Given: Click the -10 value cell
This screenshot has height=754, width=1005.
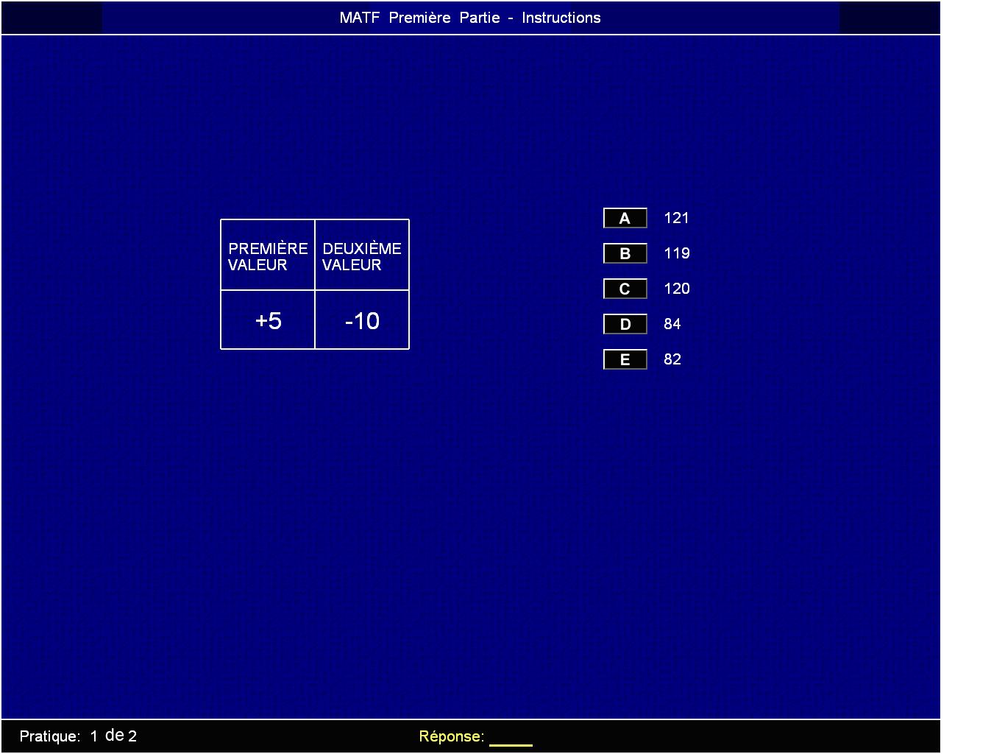Looking at the screenshot, I should 362,320.
